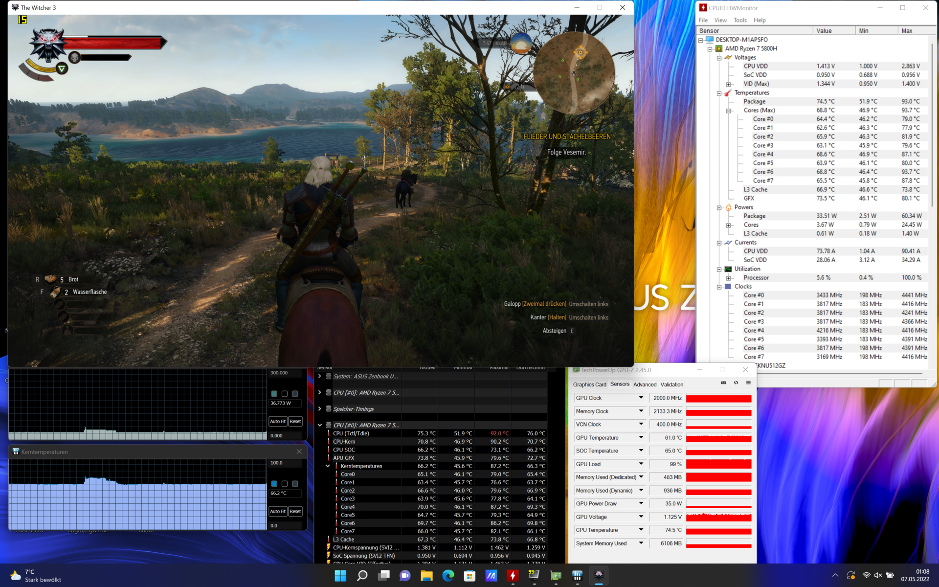939x587 pixels.
Task: Click the Utilization icon in HWMonitor tree
Action: [728, 269]
